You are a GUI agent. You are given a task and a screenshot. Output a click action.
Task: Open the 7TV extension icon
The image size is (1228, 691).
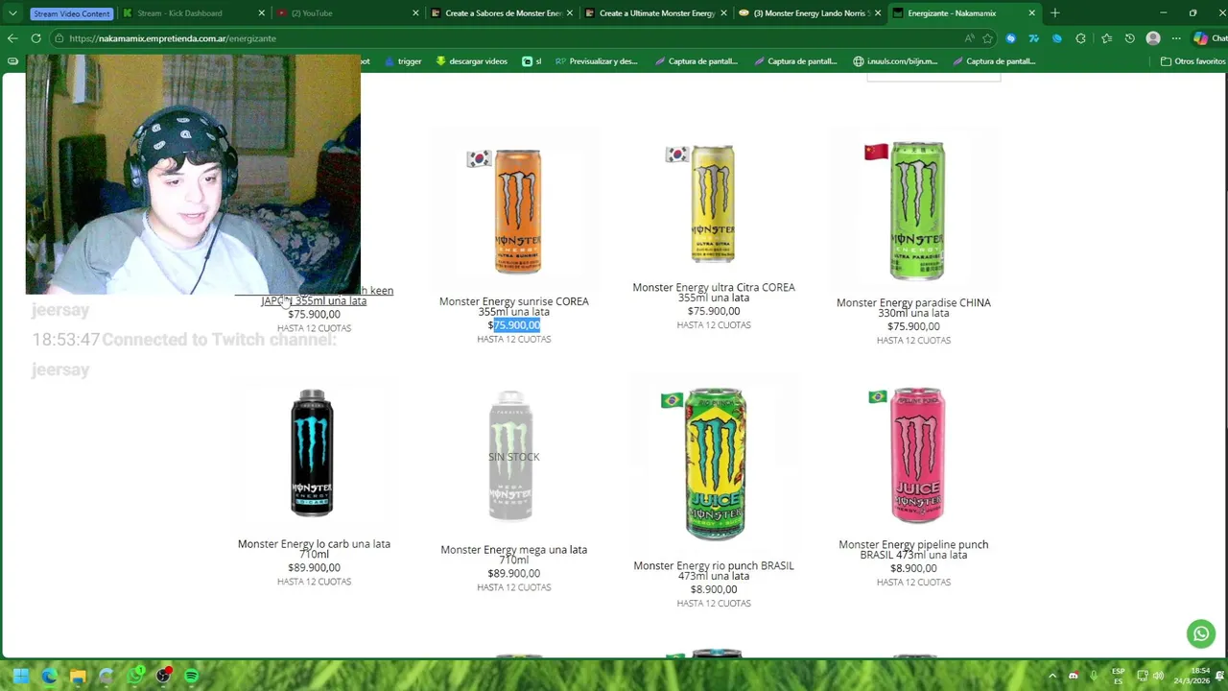pyautogui.click(x=1033, y=38)
